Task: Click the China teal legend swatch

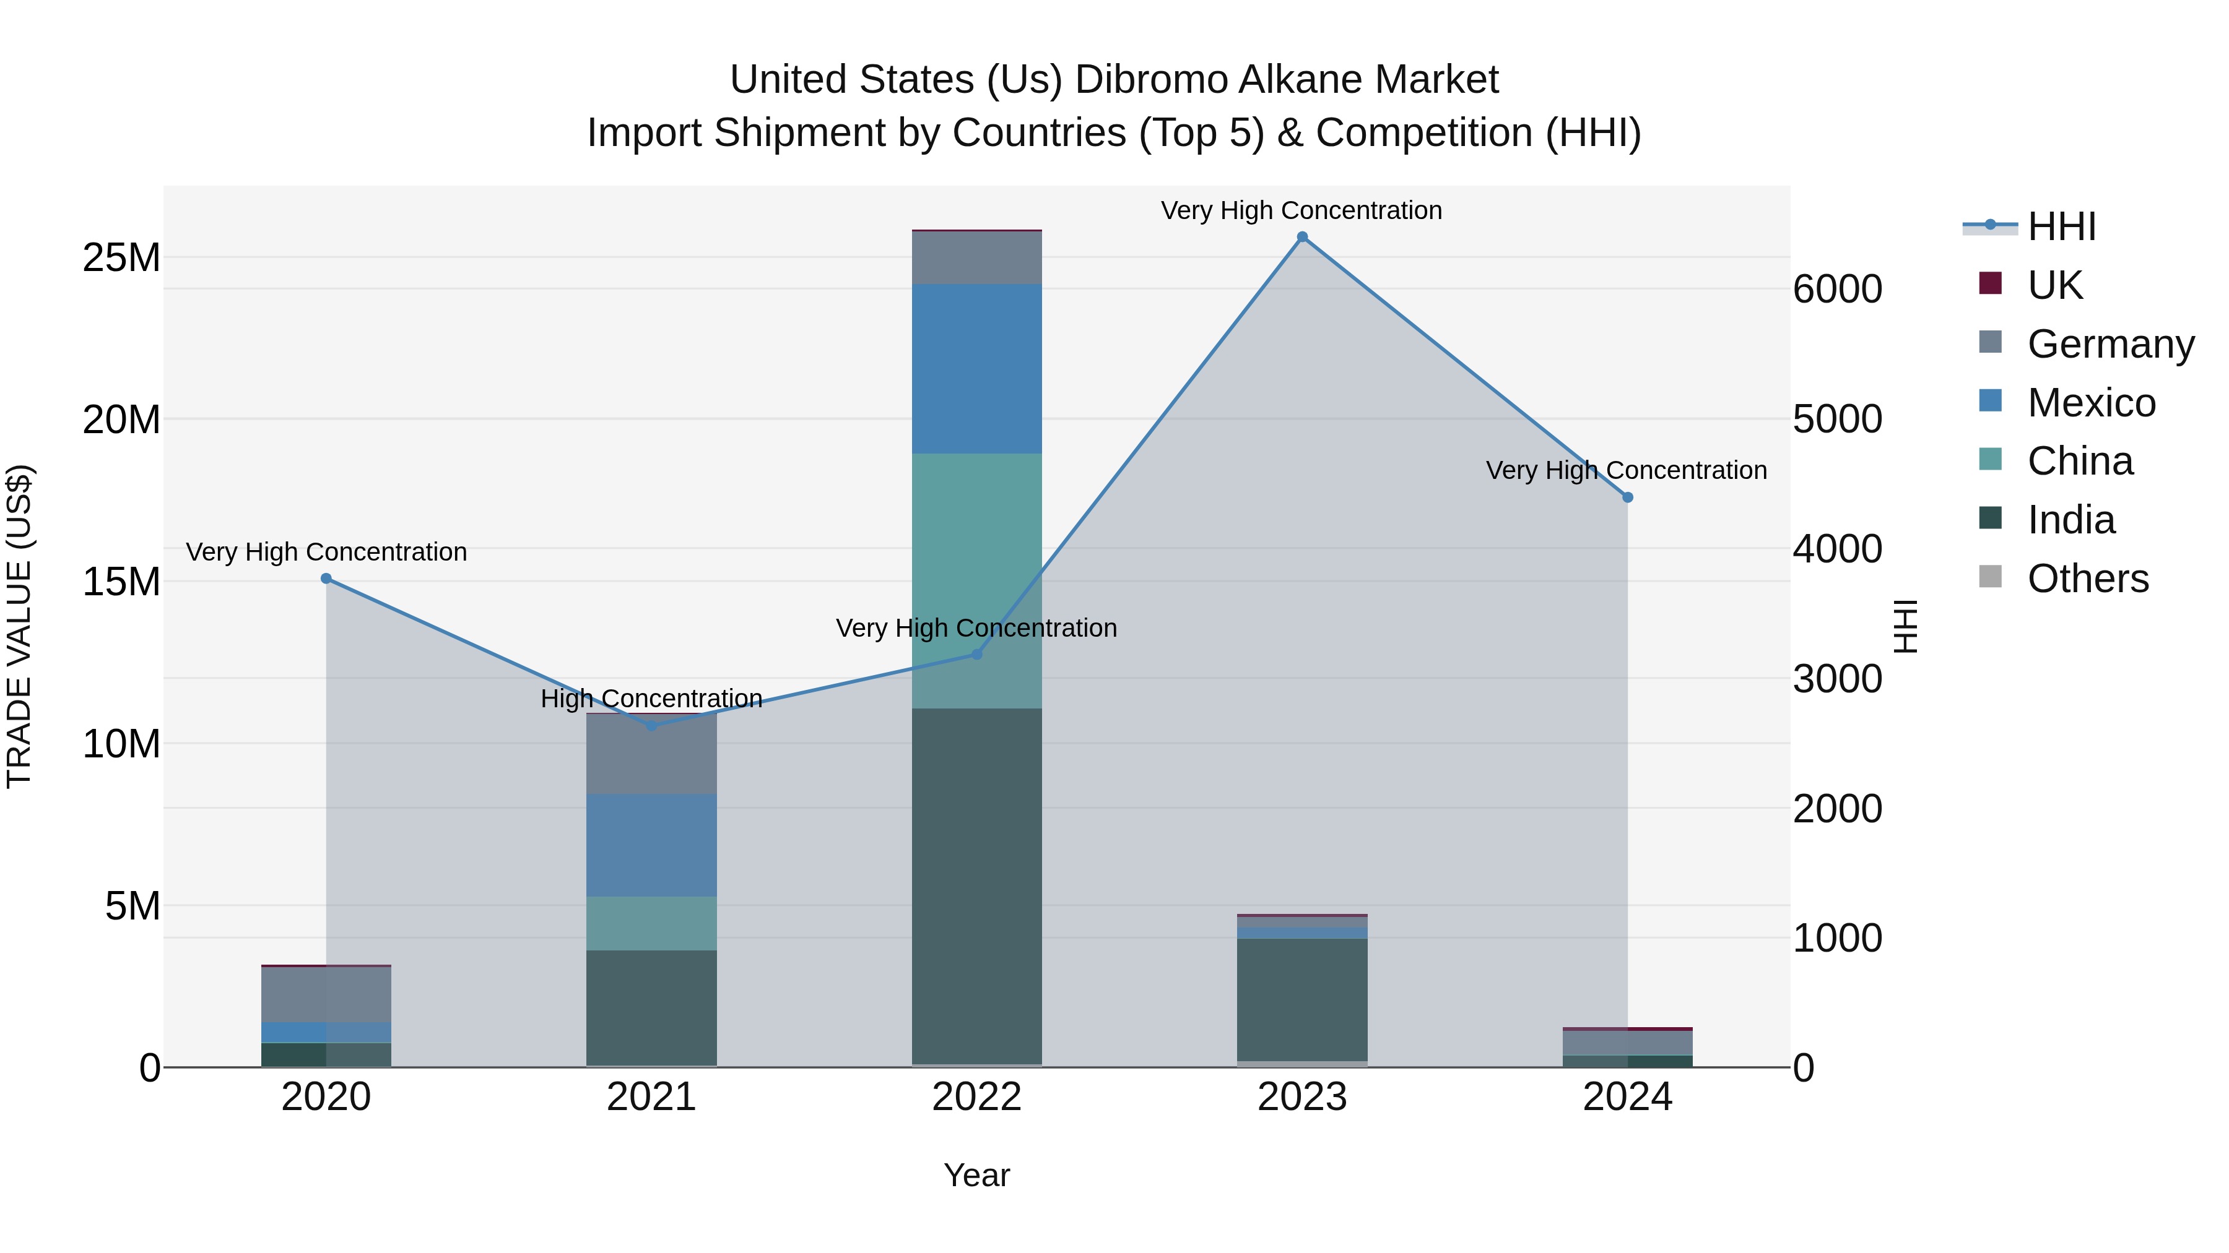Action: pos(1990,459)
